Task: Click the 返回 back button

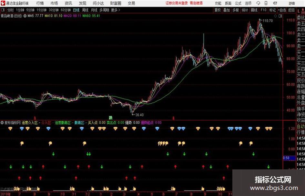Action: click(291, 10)
